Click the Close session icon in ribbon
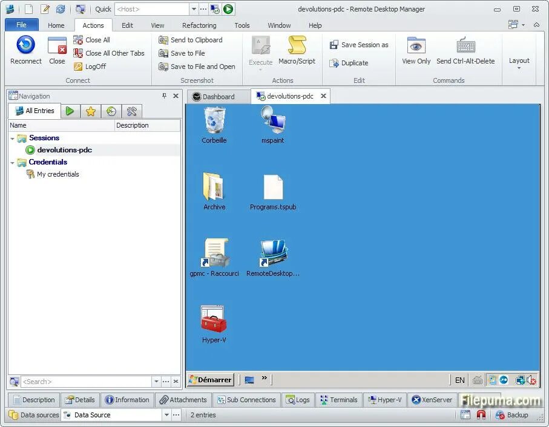Image resolution: width=549 pixels, height=427 pixels. [x=57, y=50]
